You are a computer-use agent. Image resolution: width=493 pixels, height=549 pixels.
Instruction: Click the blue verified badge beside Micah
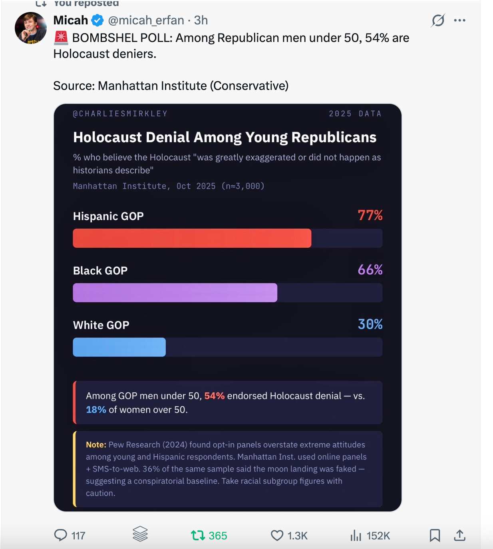point(97,20)
